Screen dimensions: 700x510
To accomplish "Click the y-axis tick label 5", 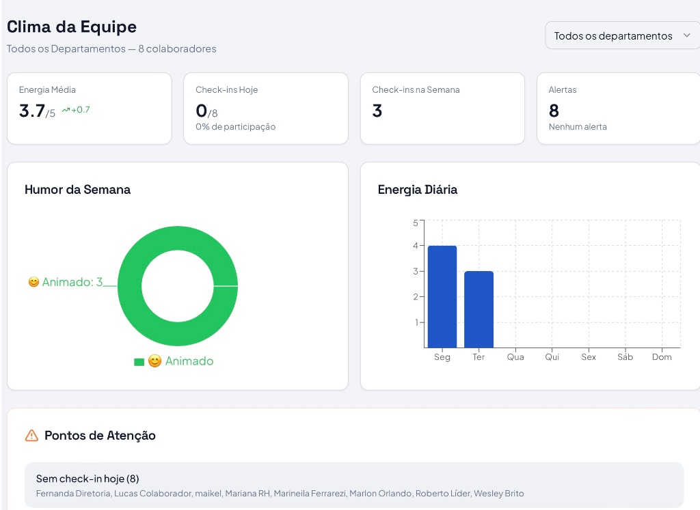I will click(x=416, y=223).
